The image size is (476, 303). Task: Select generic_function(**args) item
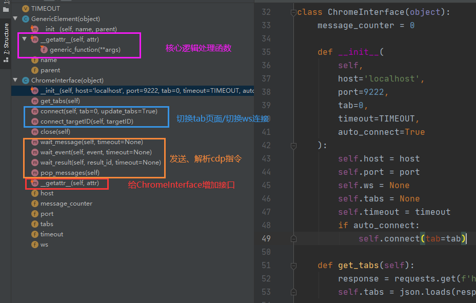point(85,49)
